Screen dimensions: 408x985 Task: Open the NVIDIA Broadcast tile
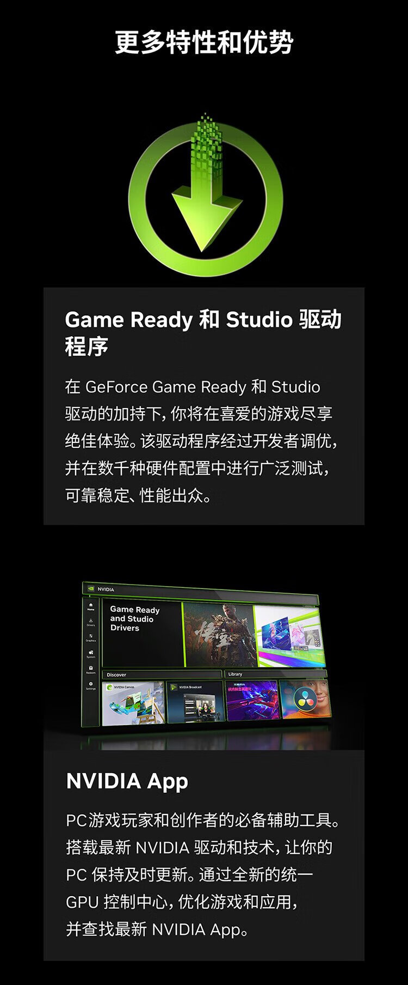(x=195, y=703)
